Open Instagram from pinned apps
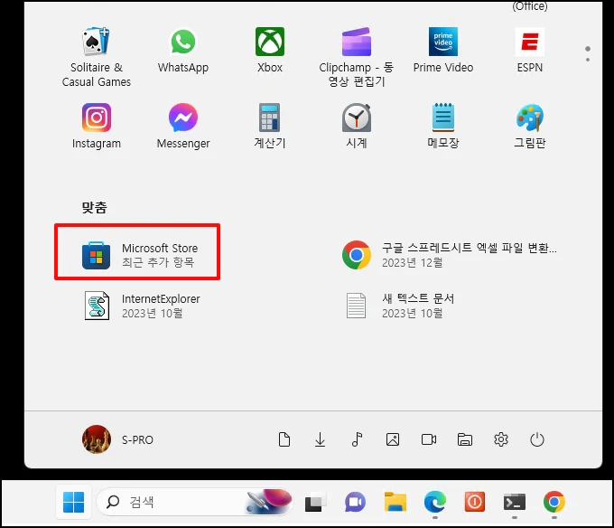Screen dimensions: 614x528 pos(97,127)
